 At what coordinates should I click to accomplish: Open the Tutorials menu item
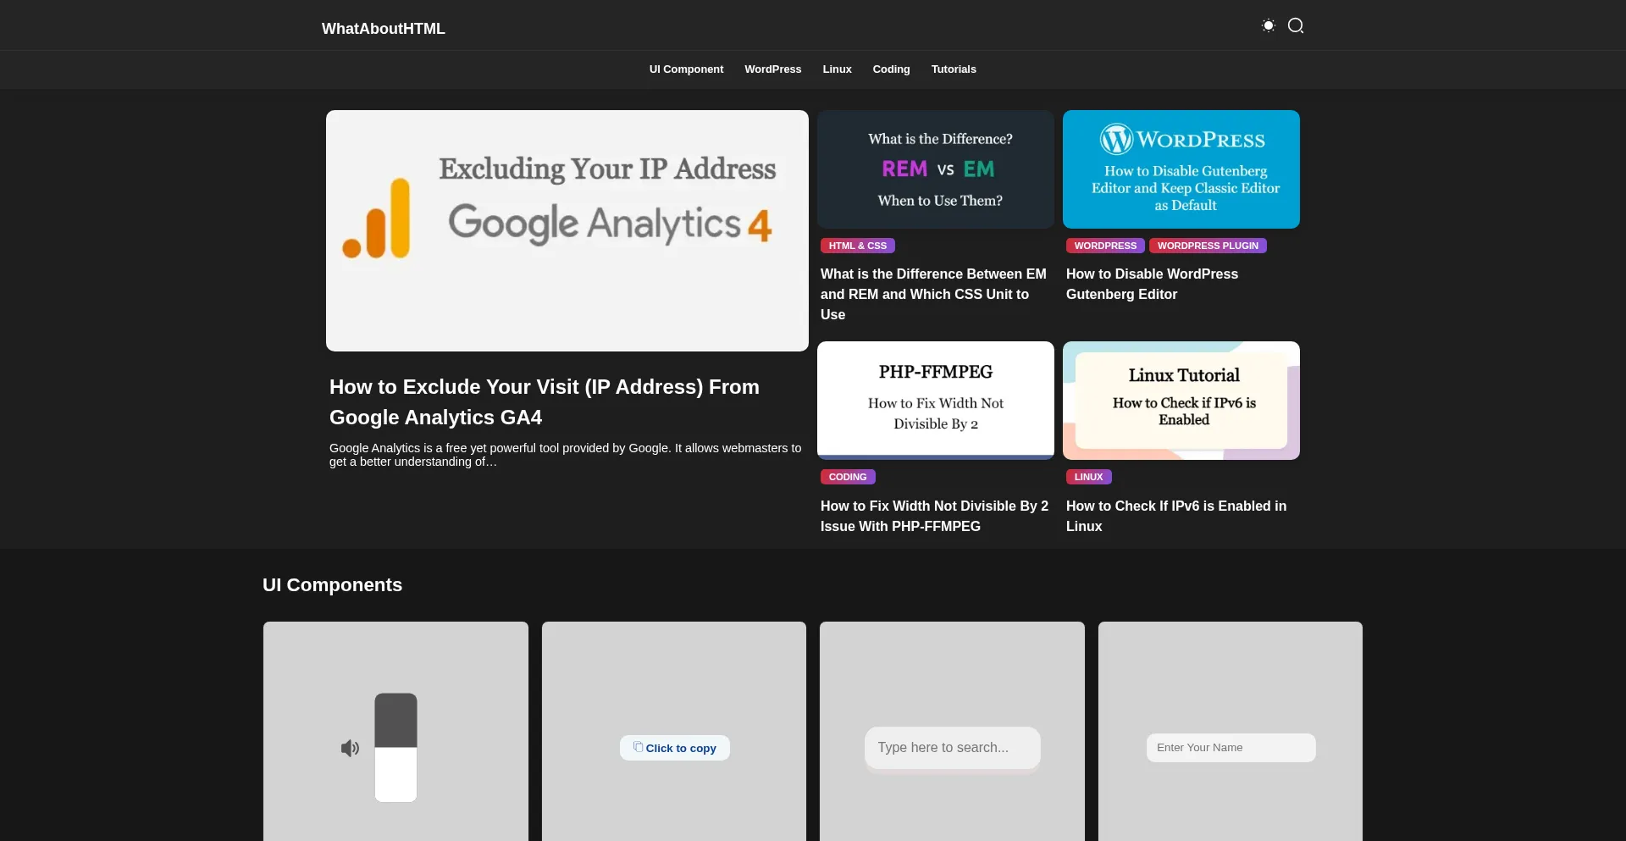tap(954, 69)
